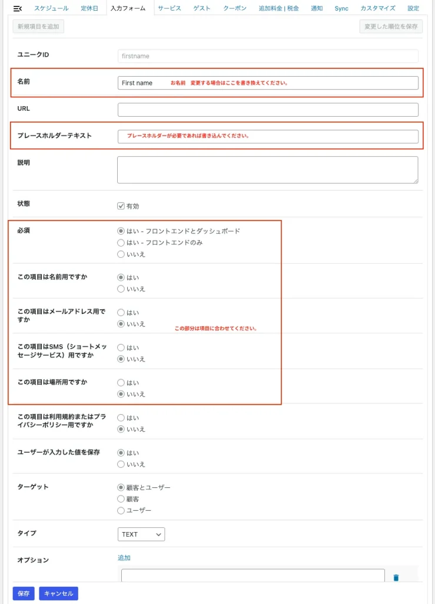The width and height of the screenshot is (435, 604).
Task: Select はい for この項目は名前用ですか
Action: (121, 277)
